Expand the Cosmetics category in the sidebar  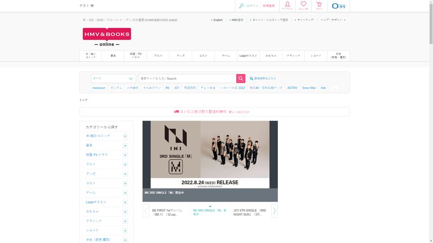(x=125, y=184)
